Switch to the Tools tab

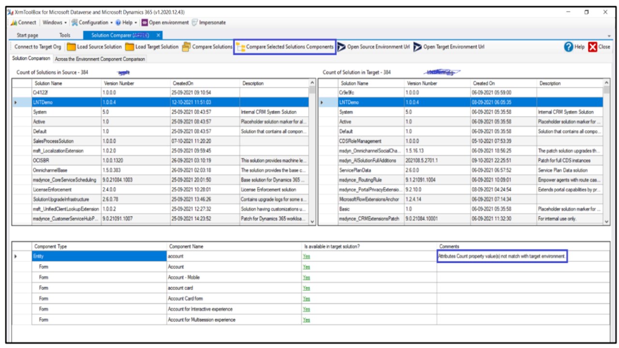point(64,35)
